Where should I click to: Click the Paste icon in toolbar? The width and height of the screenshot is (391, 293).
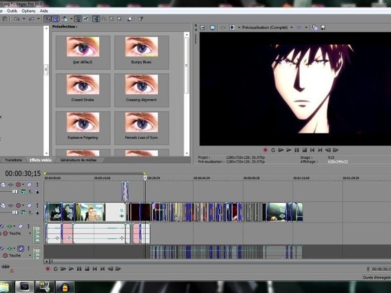tap(4, 19)
